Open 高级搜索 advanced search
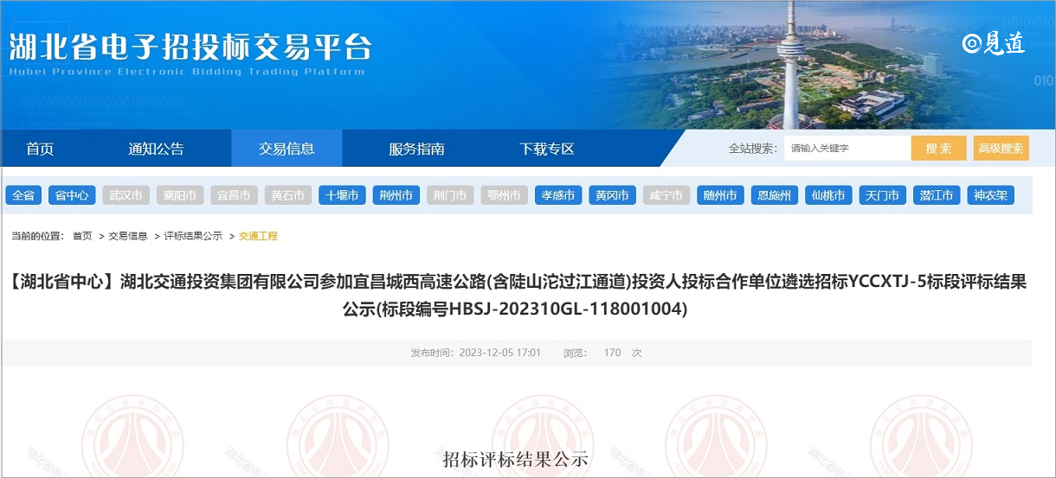 click(1001, 149)
